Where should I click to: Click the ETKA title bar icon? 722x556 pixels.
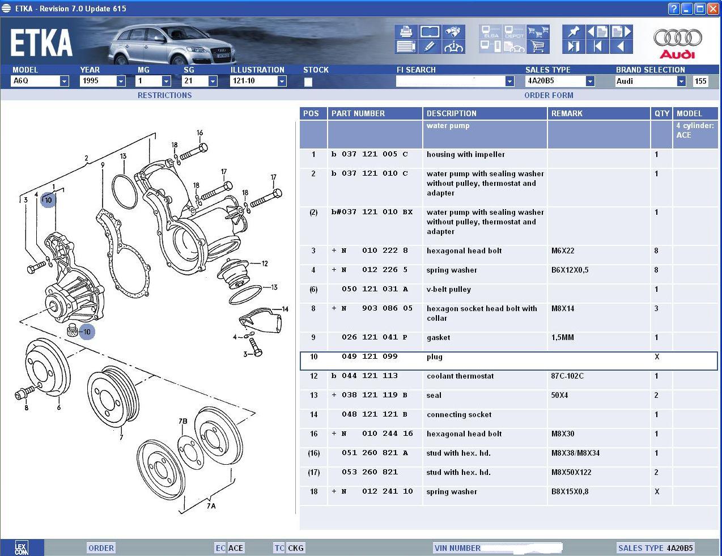click(7, 9)
